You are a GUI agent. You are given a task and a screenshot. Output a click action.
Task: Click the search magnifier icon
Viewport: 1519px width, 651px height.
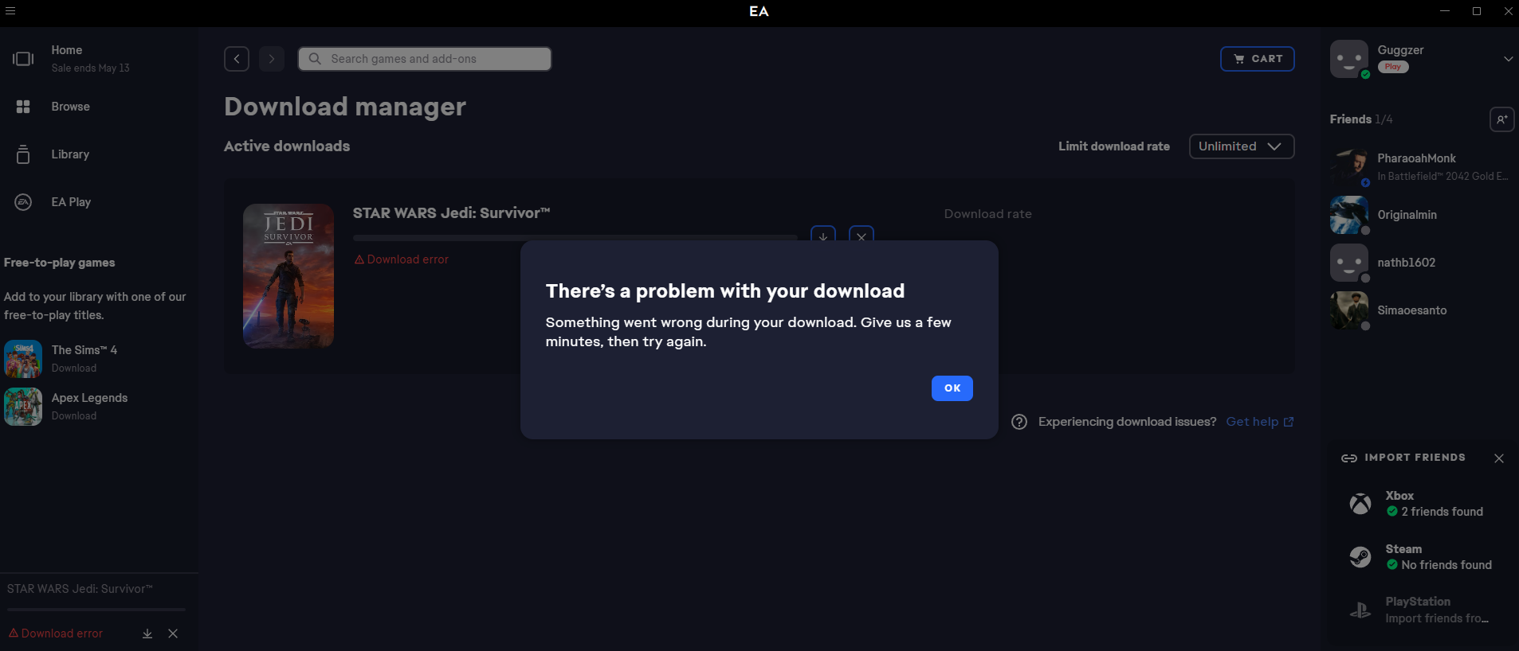point(315,59)
